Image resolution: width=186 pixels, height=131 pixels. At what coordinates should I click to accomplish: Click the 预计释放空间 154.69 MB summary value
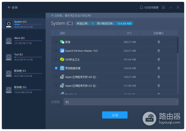pos(124,24)
